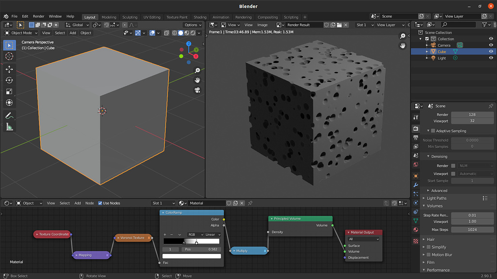The image size is (497, 279).
Task: Open the Modifier wrench properties tab
Action: point(416,185)
